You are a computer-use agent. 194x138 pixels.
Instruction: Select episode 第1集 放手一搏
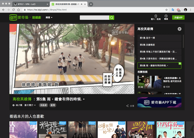pyautogui.click(x=159, y=38)
